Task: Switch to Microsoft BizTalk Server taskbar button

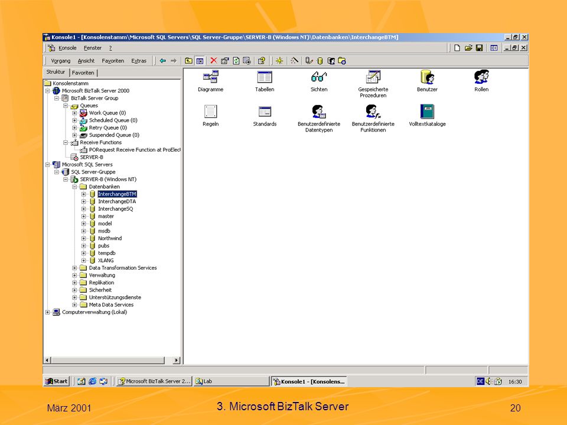Action: pos(154,381)
